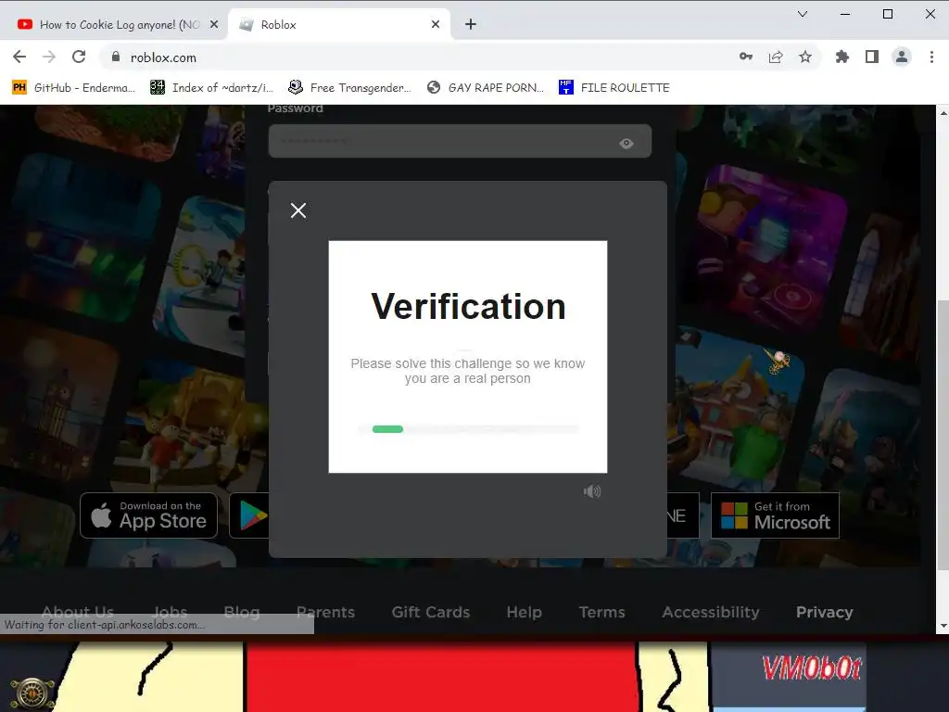Click the scrollbar up arrow

(943, 112)
